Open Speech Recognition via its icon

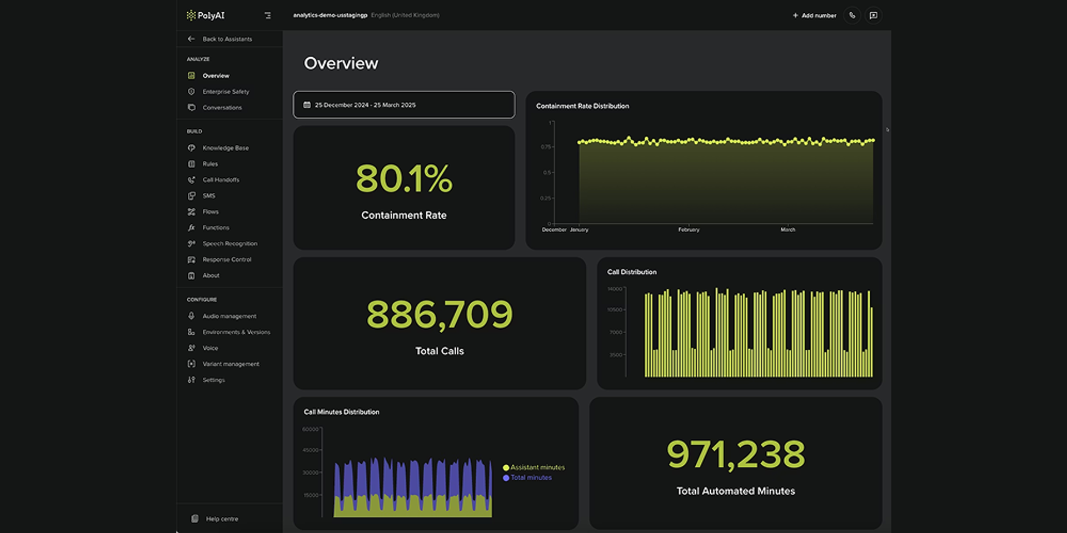point(192,244)
